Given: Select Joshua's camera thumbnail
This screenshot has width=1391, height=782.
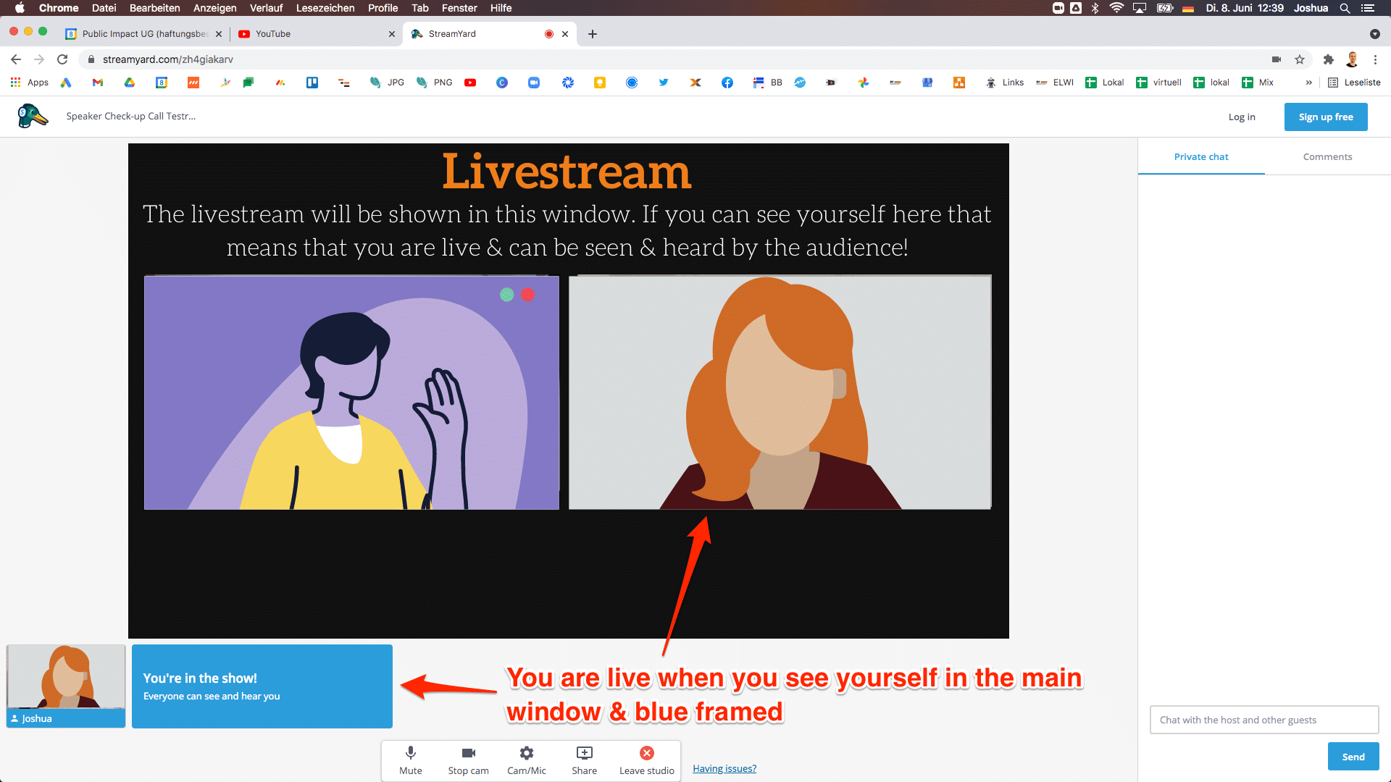Looking at the screenshot, I should 66,678.
